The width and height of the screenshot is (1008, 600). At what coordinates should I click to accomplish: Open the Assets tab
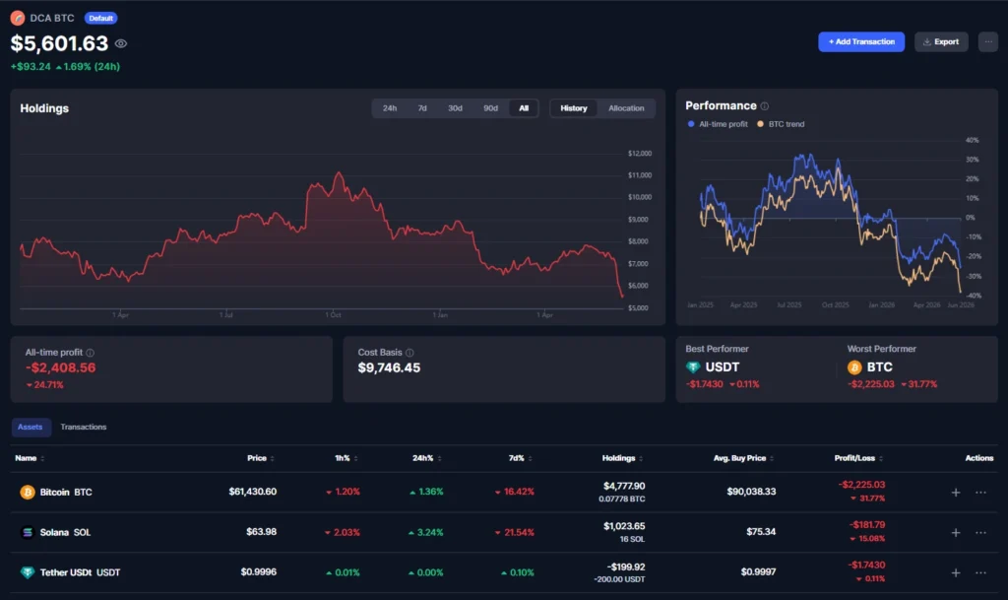point(31,427)
